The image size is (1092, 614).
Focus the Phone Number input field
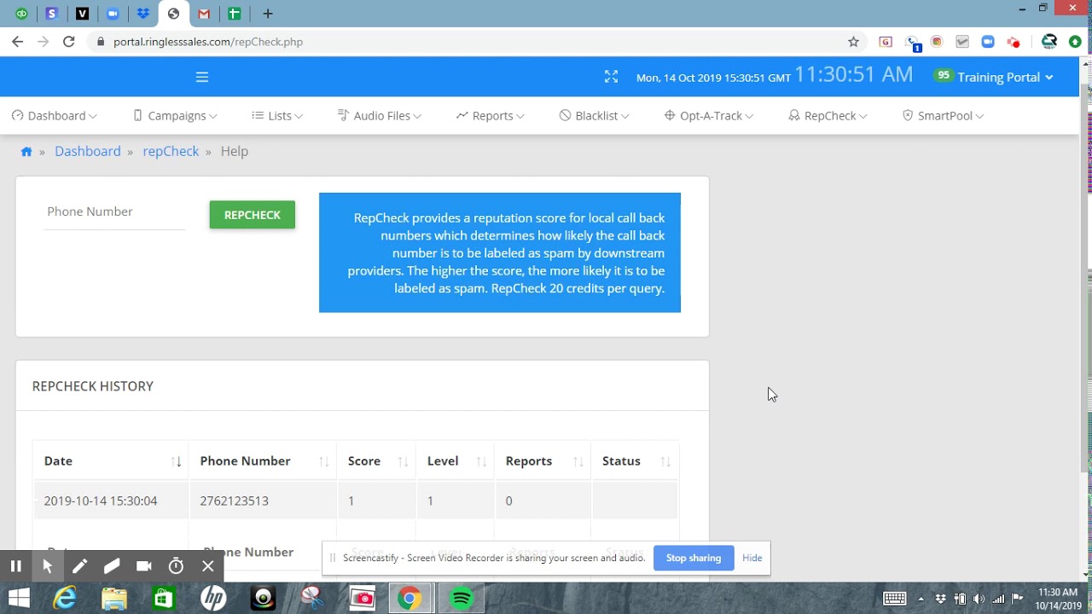[114, 212]
